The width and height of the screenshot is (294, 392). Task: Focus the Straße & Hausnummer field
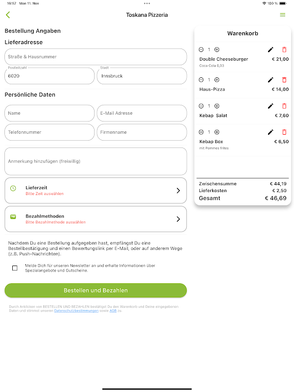coord(96,57)
